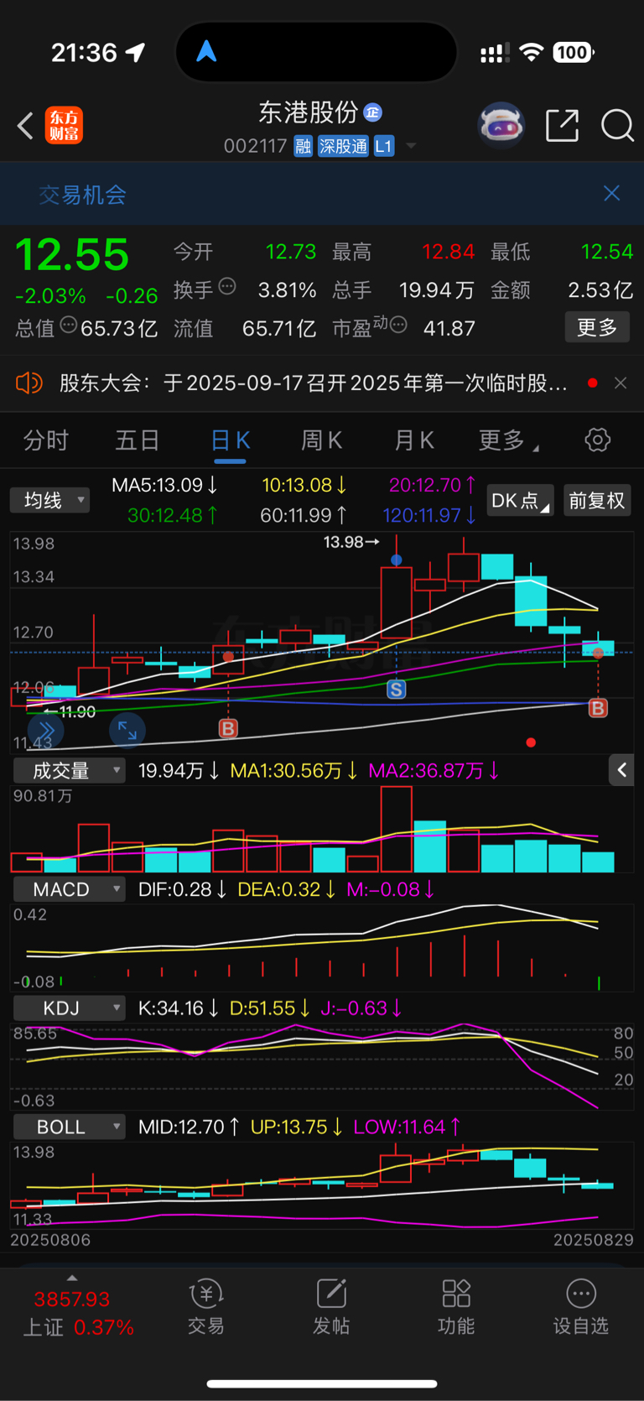Open the robot assistant avatar
The width and height of the screenshot is (644, 1401).
pyautogui.click(x=501, y=126)
